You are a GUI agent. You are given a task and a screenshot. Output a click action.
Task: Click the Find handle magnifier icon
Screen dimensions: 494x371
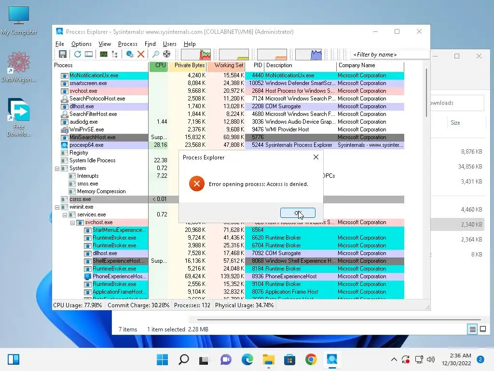click(x=155, y=54)
